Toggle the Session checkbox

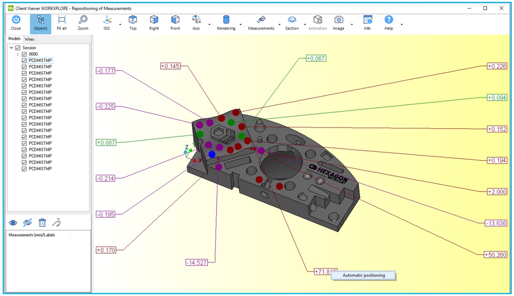click(18, 48)
